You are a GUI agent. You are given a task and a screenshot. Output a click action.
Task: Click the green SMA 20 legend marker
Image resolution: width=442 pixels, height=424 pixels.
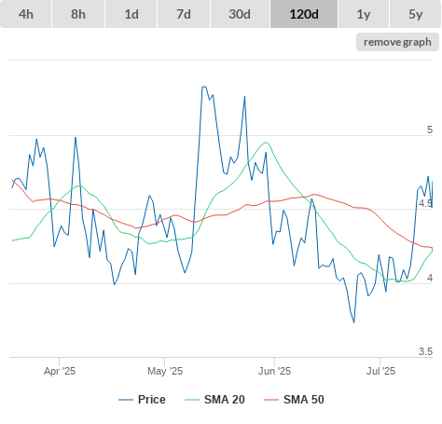(192, 400)
